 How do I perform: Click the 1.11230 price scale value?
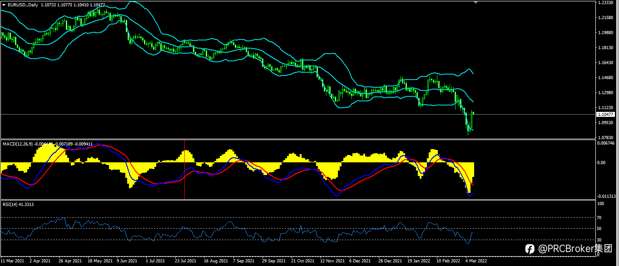click(605, 108)
